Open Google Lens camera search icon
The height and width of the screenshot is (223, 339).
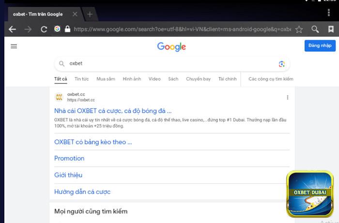point(281,64)
